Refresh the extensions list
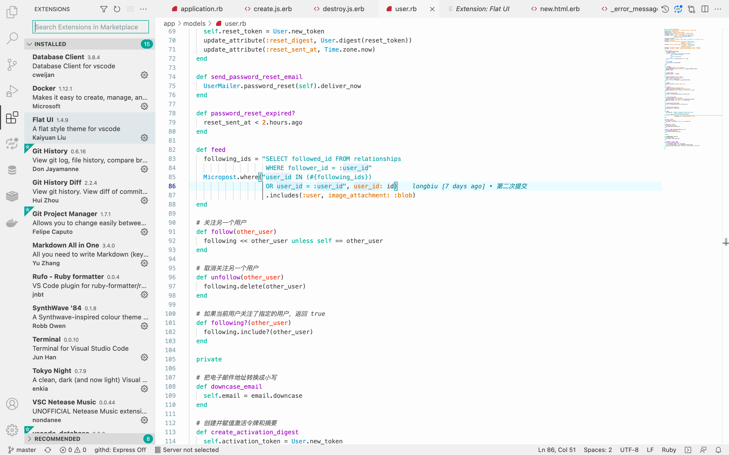The image size is (729, 455). [117, 9]
